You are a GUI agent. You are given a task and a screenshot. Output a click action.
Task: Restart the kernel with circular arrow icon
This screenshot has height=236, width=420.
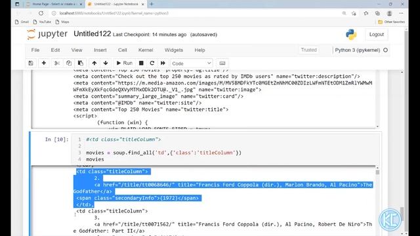coord(152,63)
